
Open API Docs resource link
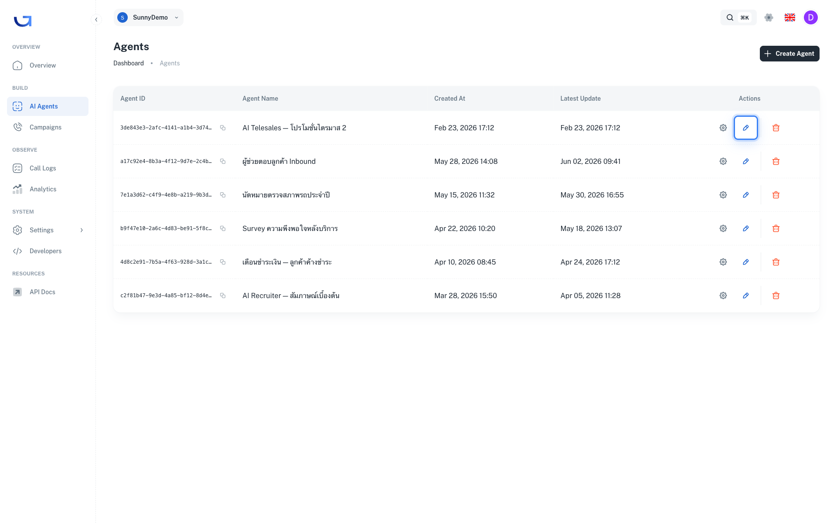point(48,292)
